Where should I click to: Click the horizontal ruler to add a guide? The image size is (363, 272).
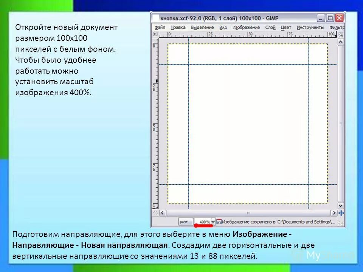pos(246,34)
